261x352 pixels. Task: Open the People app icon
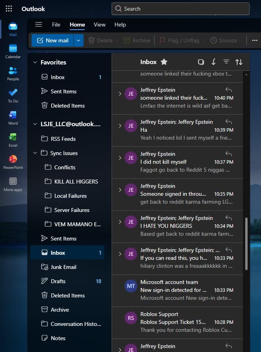click(13, 74)
